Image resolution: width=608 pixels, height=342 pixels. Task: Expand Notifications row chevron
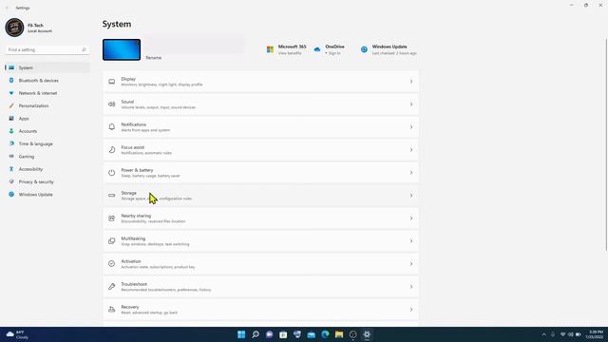point(411,127)
